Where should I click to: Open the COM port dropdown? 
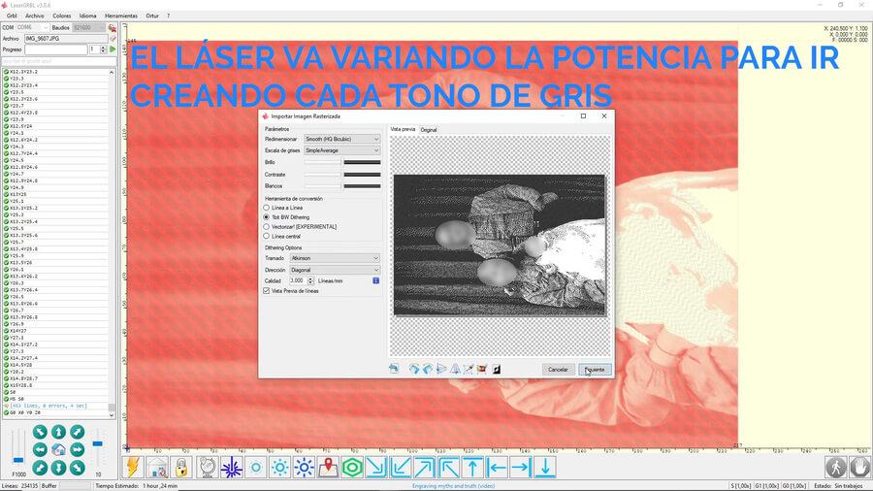(x=32, y=27)
